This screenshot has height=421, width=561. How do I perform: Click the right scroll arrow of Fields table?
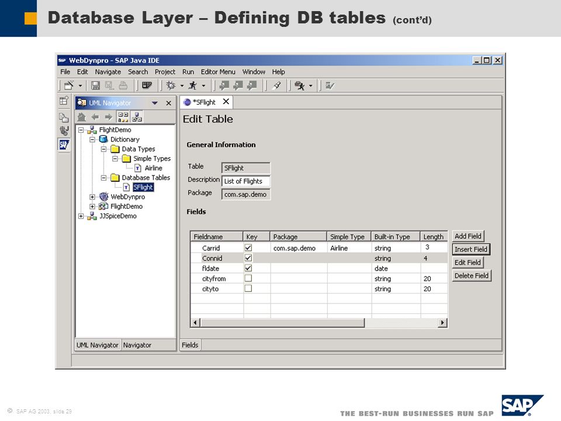pyautogui.click(x=442, y=323)
